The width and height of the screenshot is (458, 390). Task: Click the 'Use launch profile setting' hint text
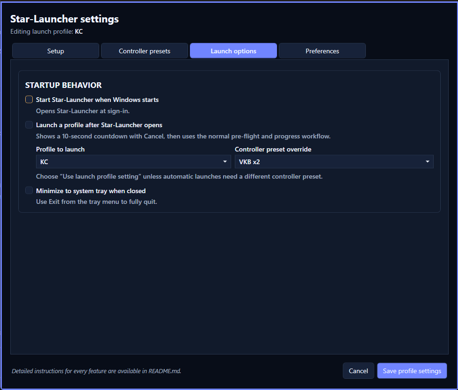pos(179,176)
